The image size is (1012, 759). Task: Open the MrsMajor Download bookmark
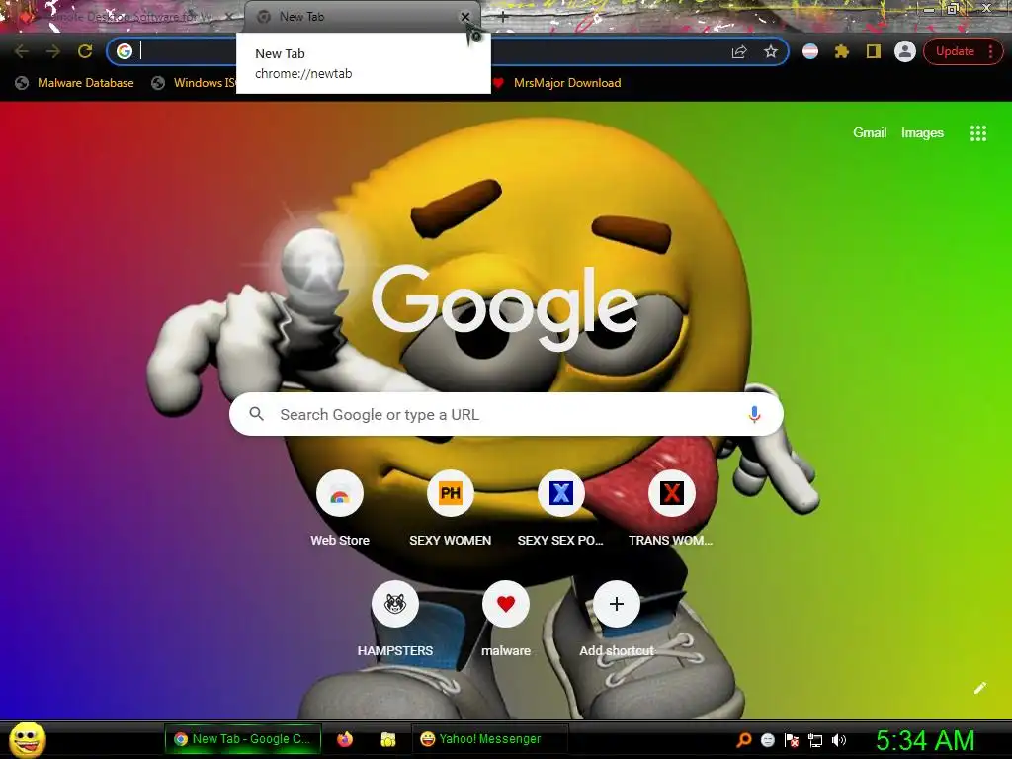point(557,83)
